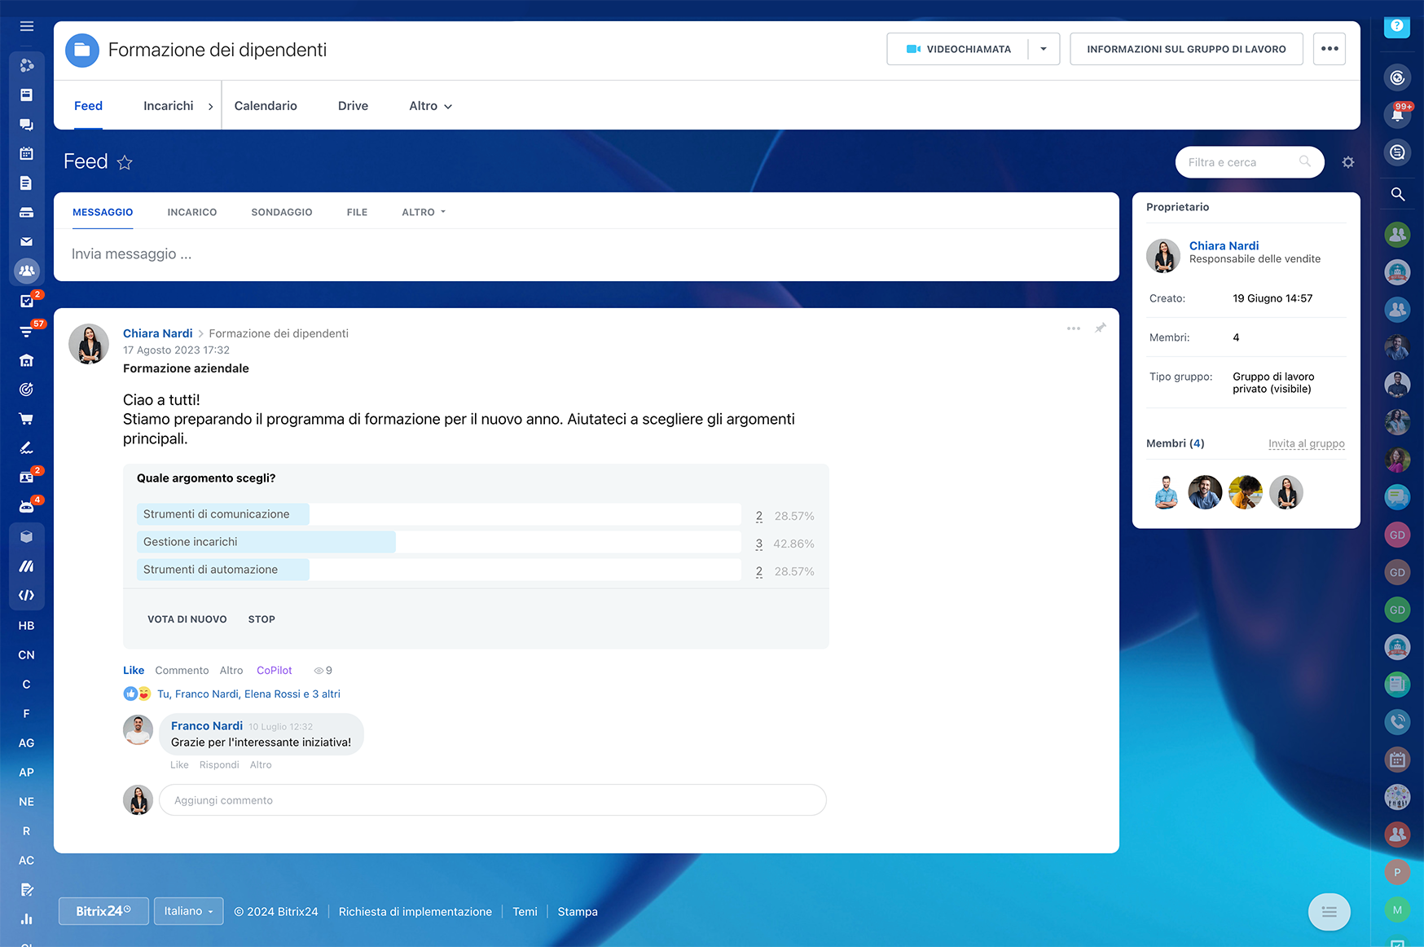This screenshot has height=947, width=1424.
Task: Click the Vota di nuovo button
Action: click(x=187, y=619)
